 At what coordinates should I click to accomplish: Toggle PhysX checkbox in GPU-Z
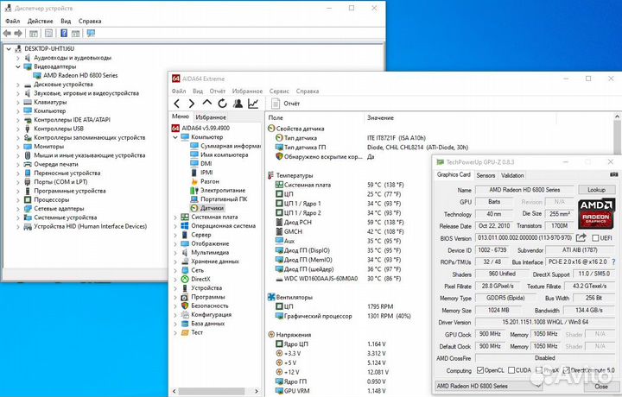pos(539,370)
